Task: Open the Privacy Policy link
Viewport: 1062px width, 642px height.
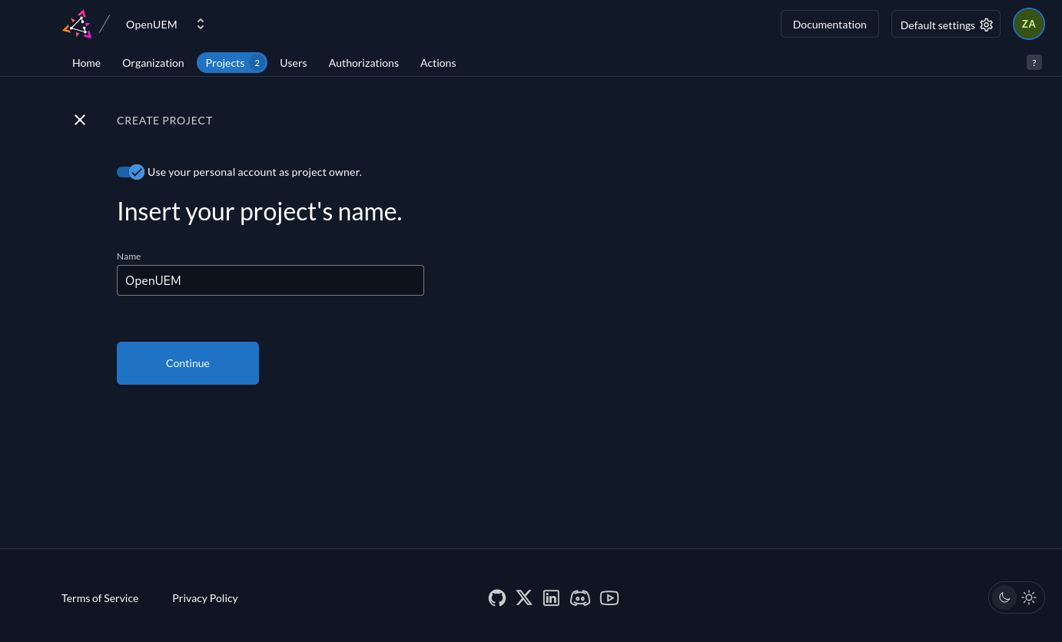Action: coord(205,597)
